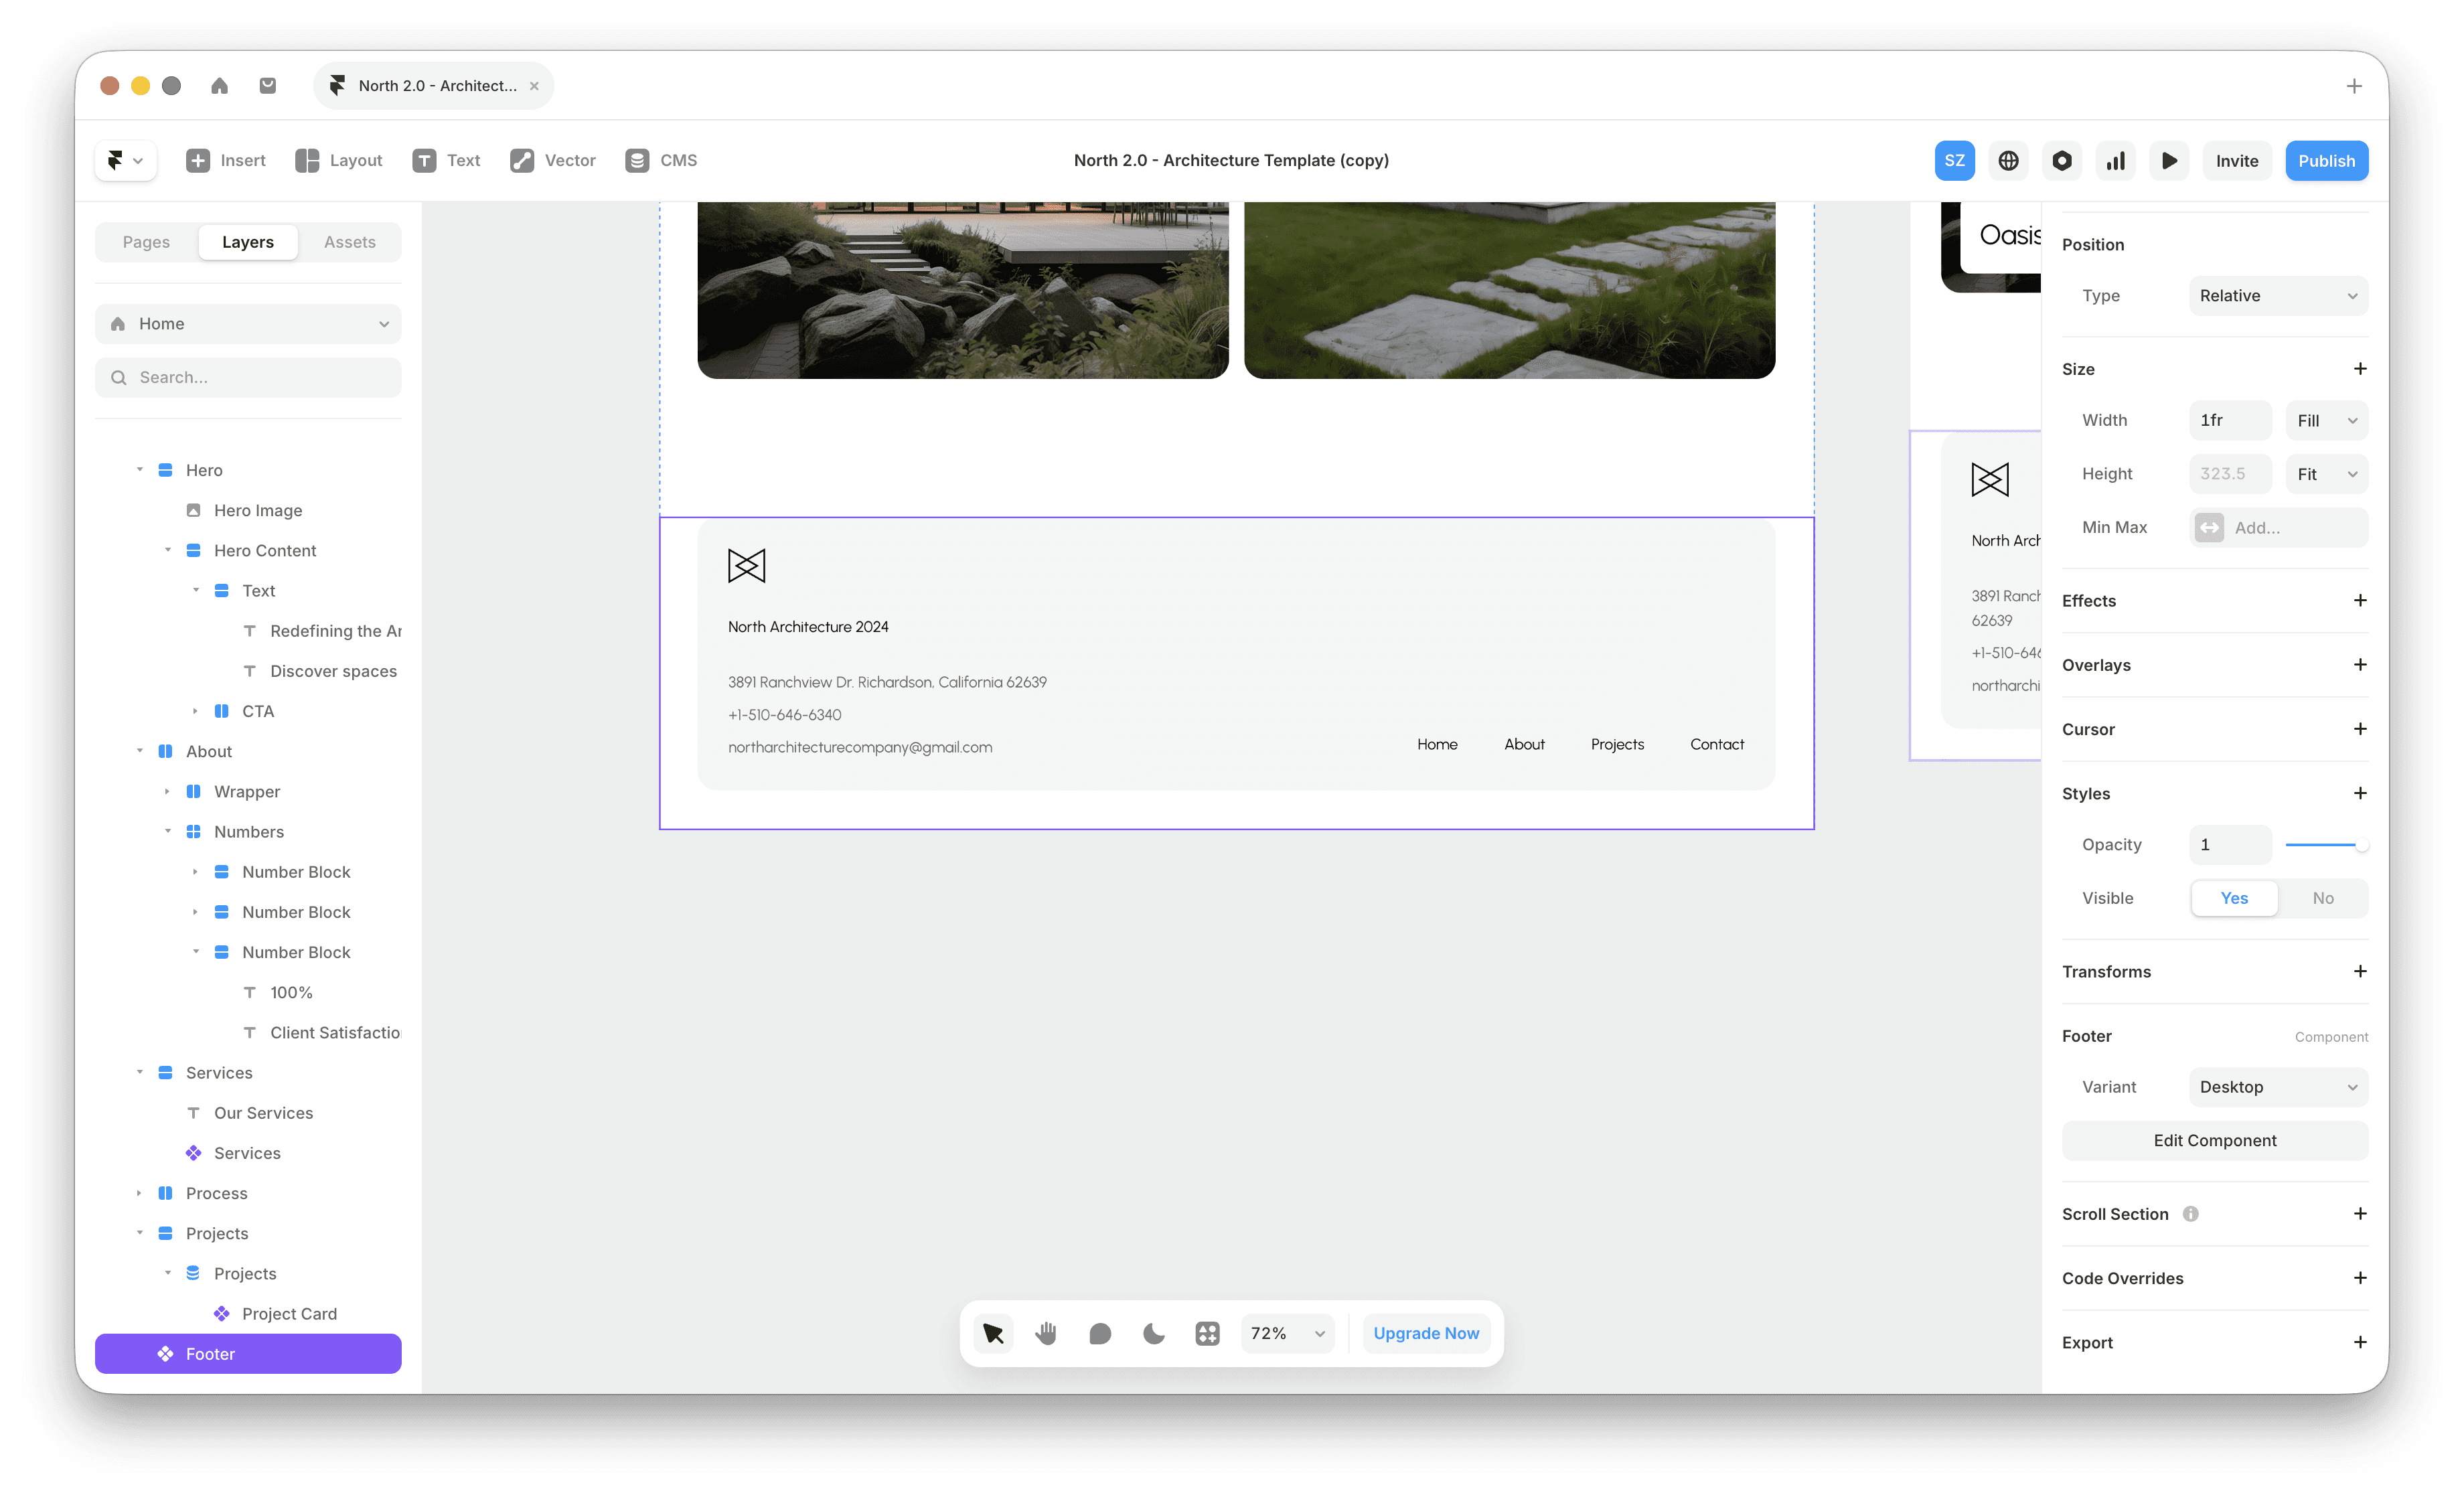The width and height of the screenshot is (2464, 1493).
Task: Adjust the Opacity slider
Action: 2324,845
